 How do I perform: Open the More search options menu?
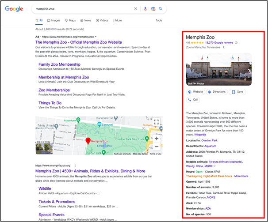[x=117, y=20]
